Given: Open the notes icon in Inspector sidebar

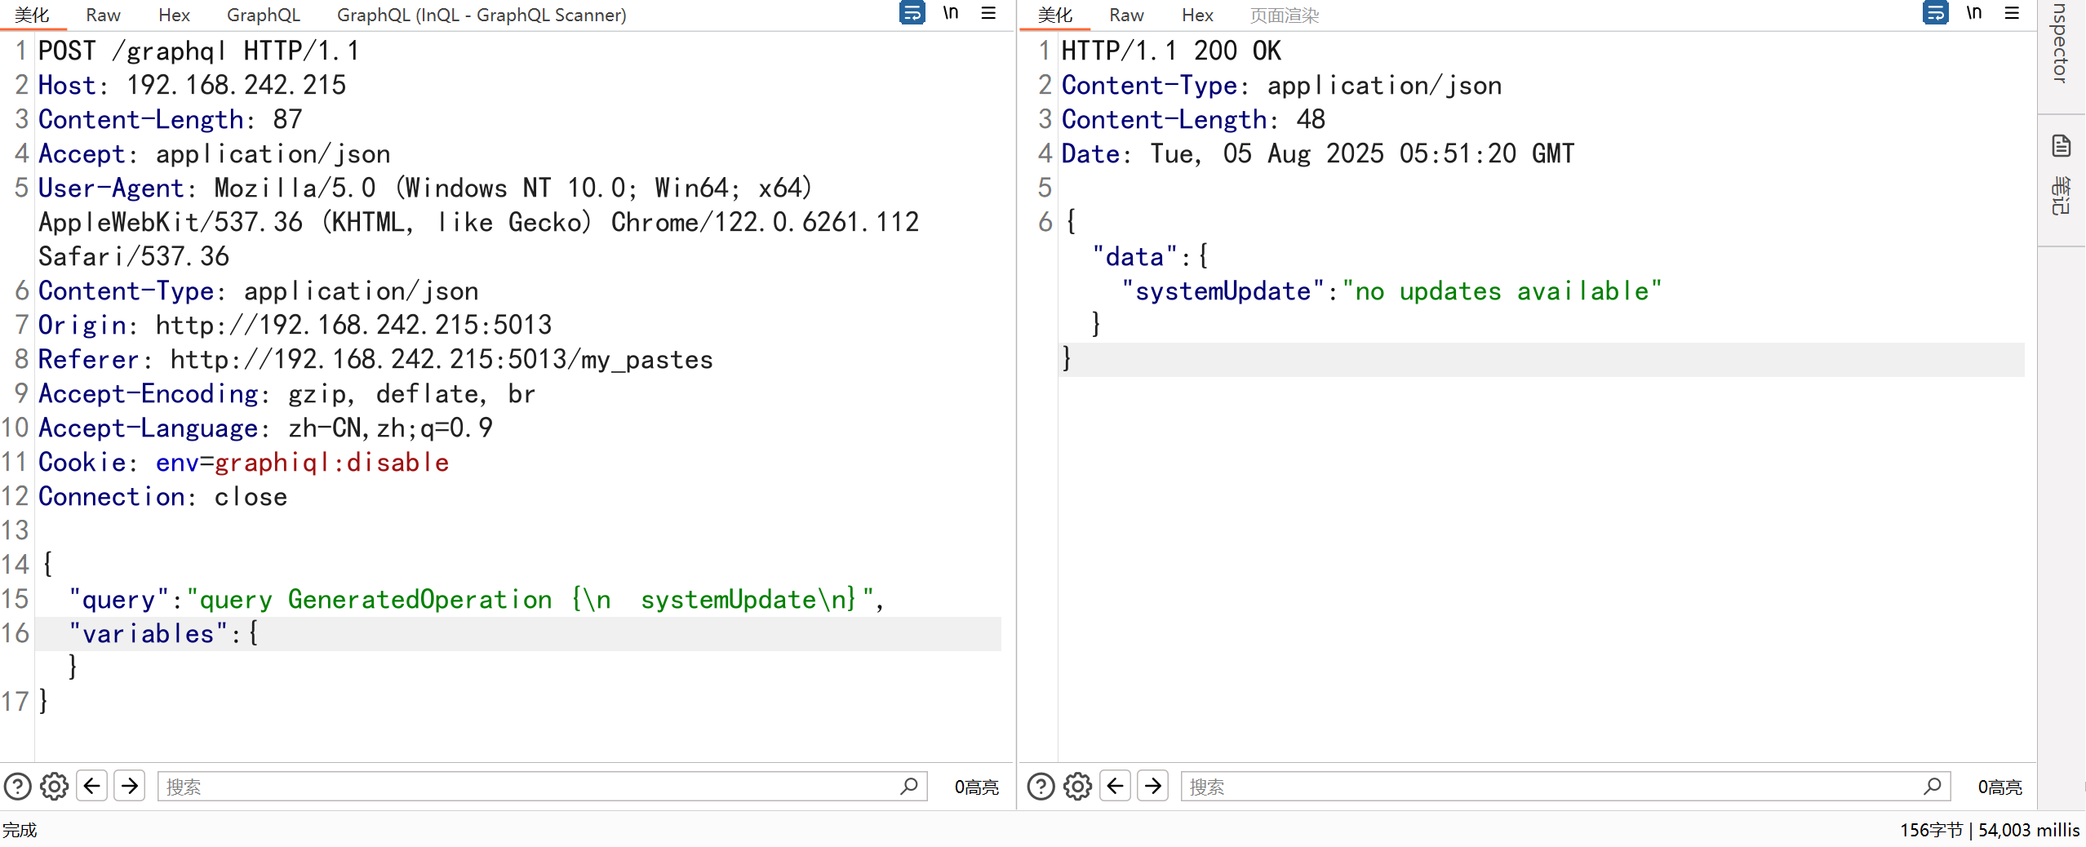Looking at the screenshot, I should tap(2062, 147).
